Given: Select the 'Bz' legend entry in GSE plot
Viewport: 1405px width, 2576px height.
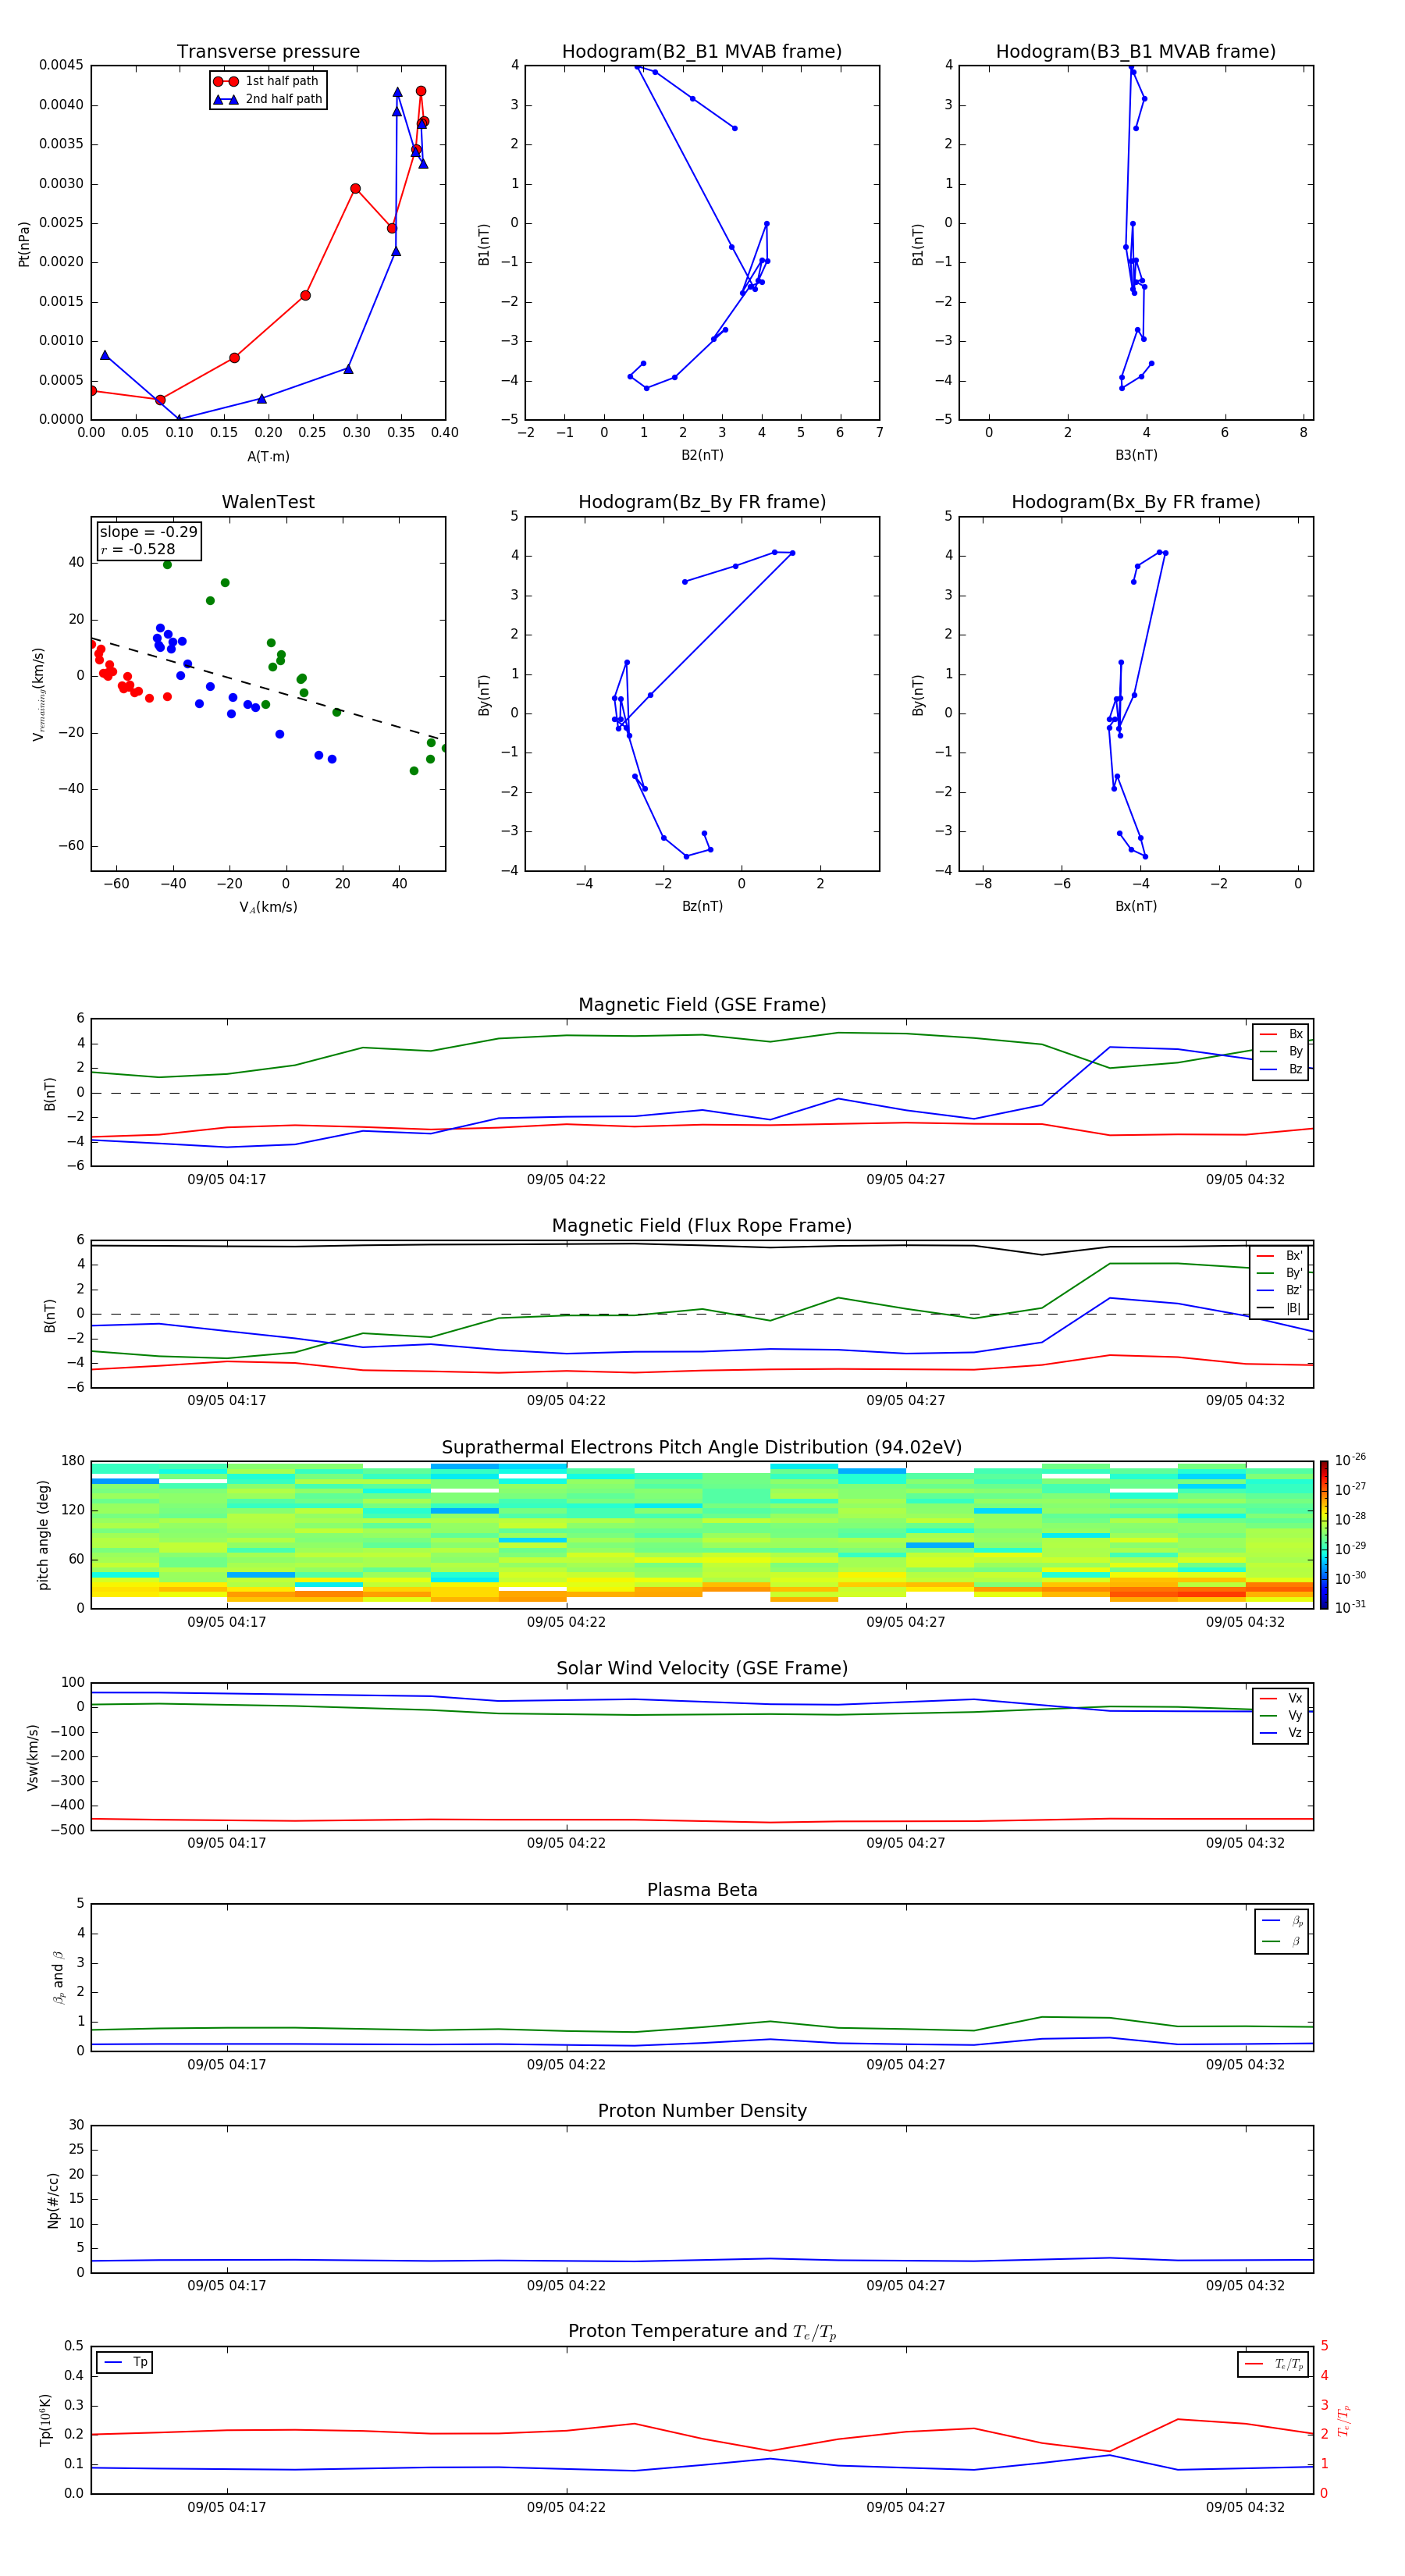Looking at the screenshot, I should point(1282,1070).
